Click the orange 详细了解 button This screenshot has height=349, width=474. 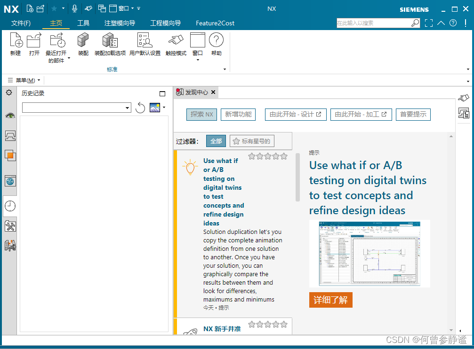pyautogui.click(x=331, y=300)
